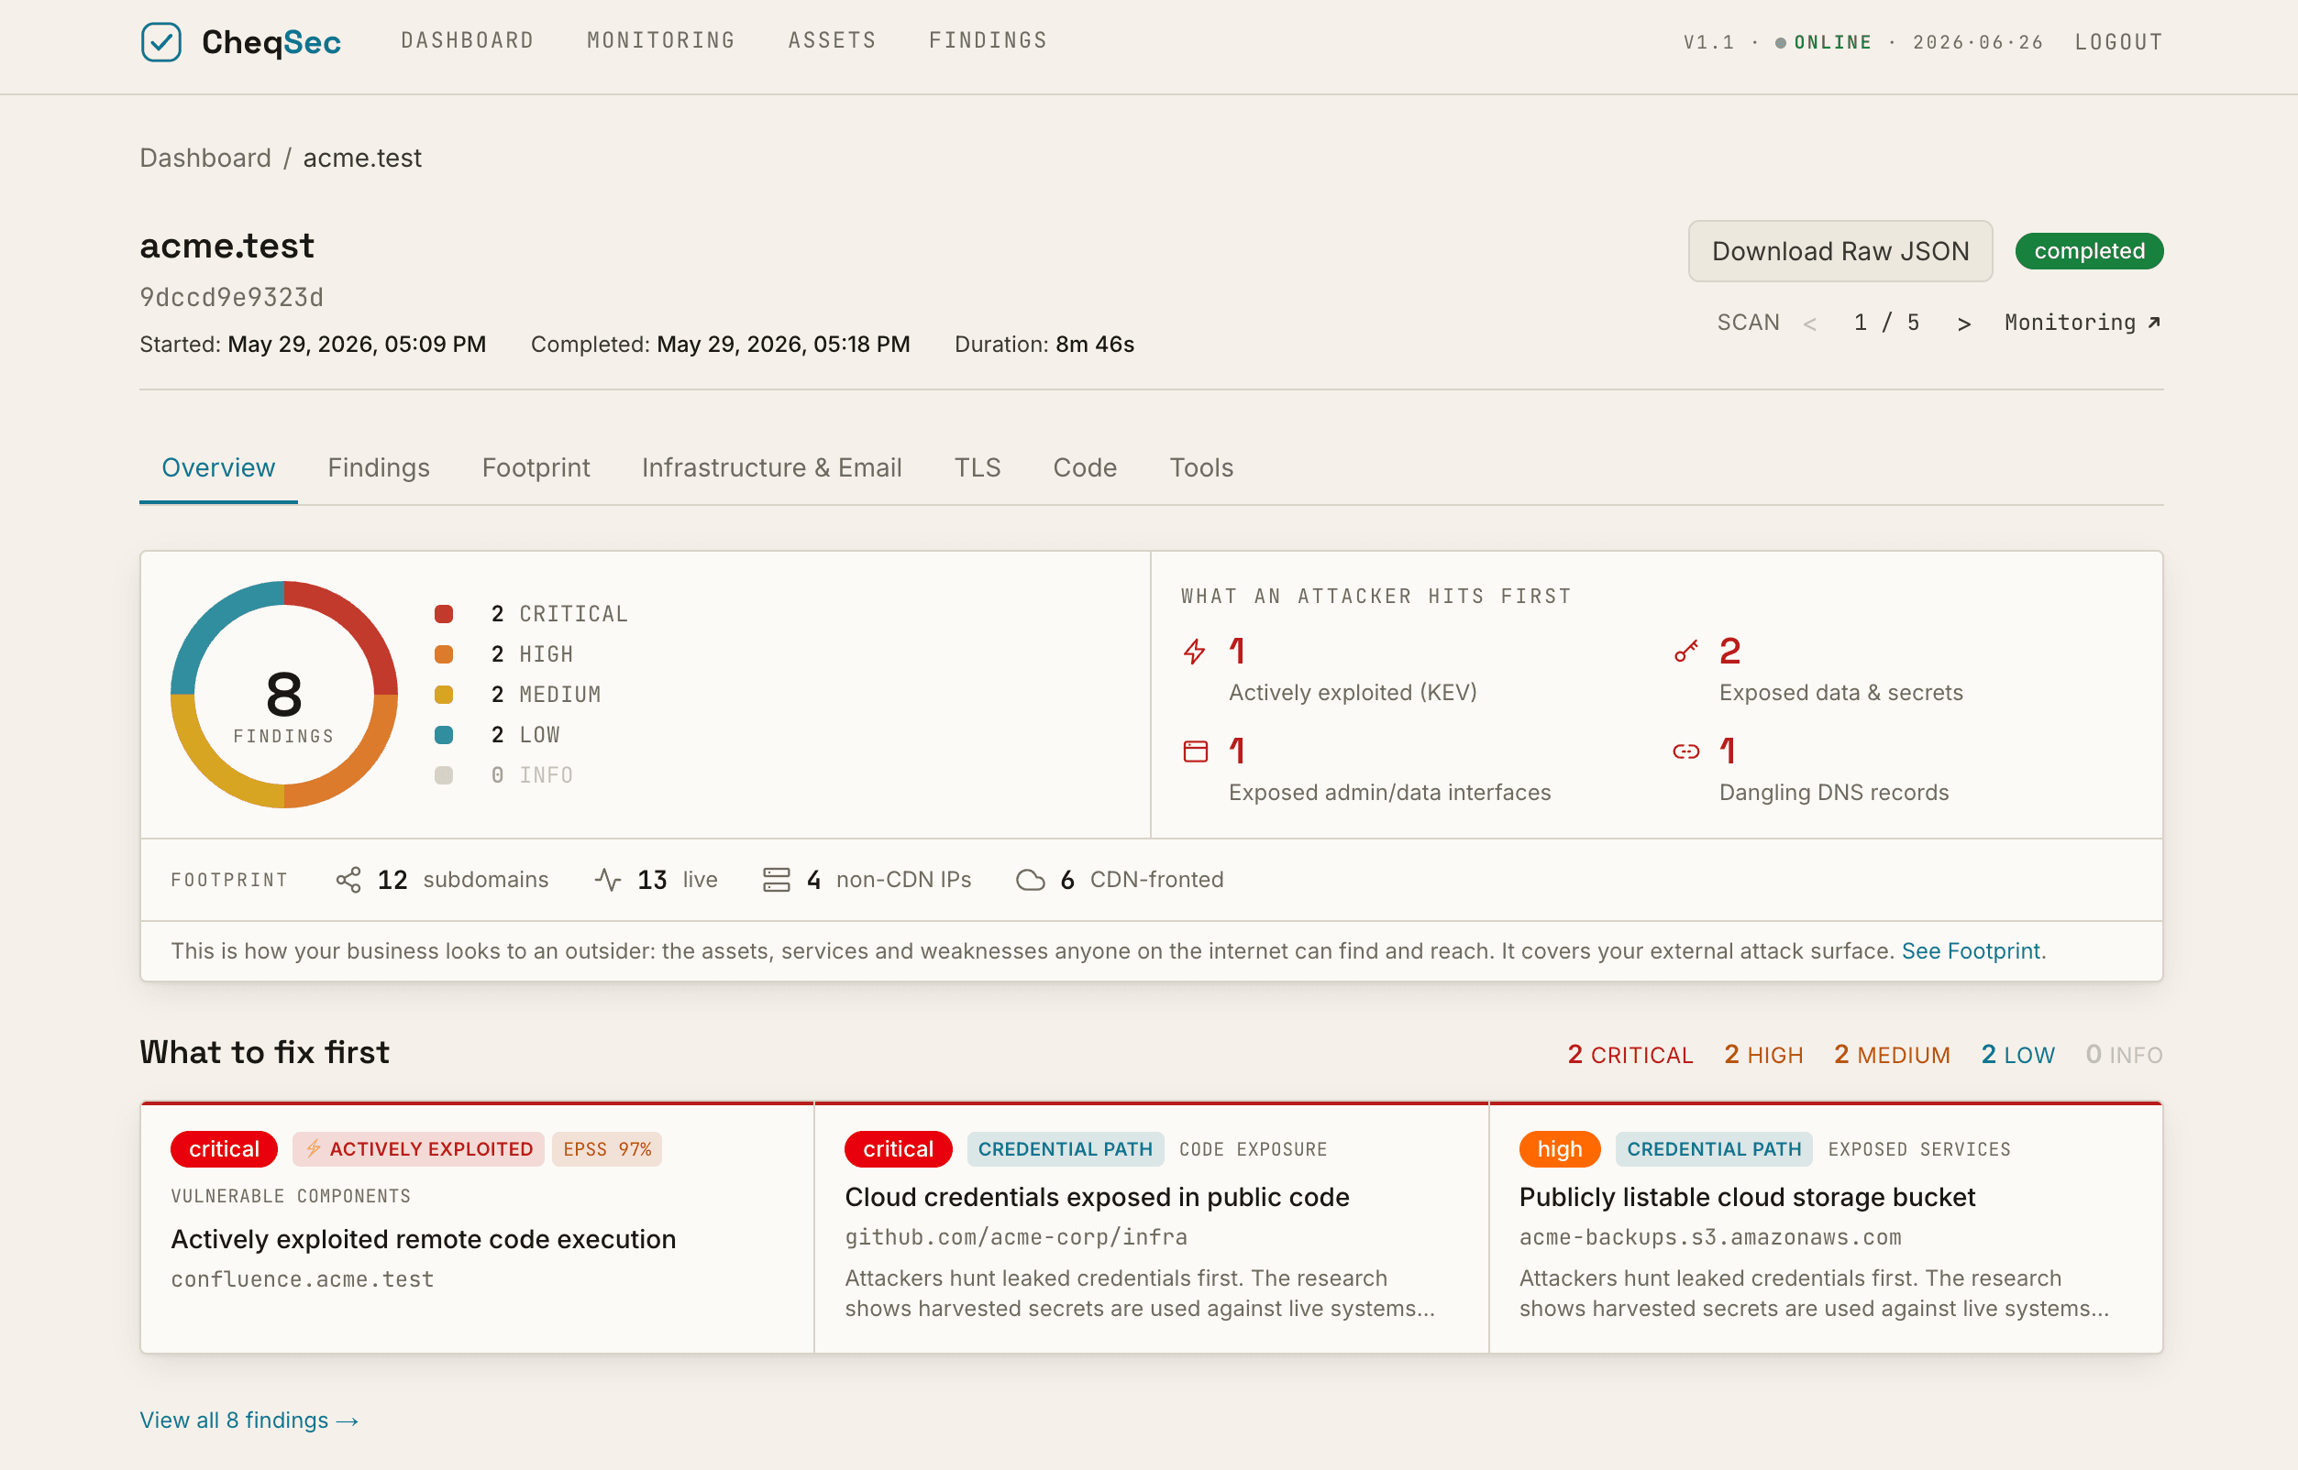This screenshot has height=1470, width=2298.
Task: Click the orange high severity badge
Action: point(1560,1149)
